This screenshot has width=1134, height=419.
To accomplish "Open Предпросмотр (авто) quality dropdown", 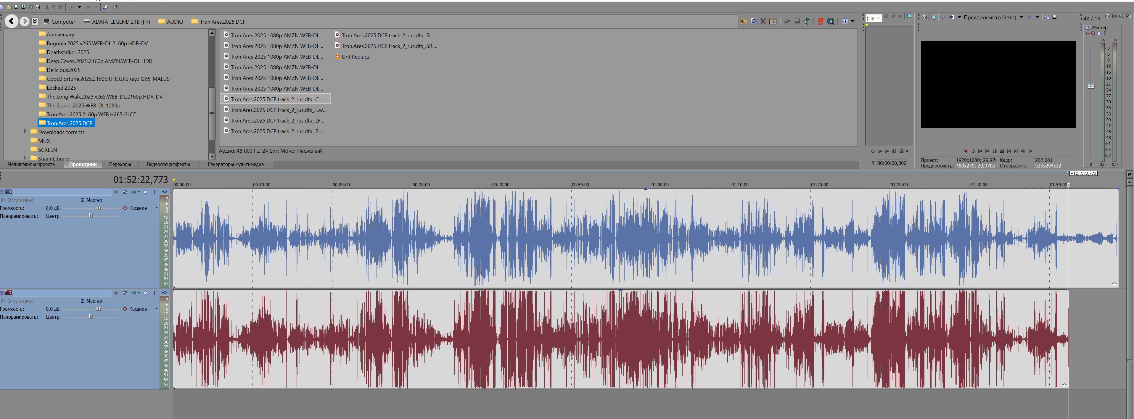I will [1021, 17].
